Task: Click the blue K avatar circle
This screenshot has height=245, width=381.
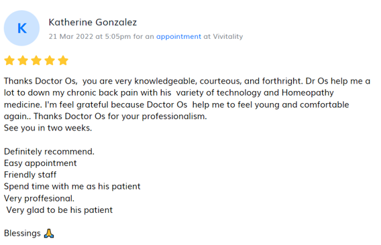Action: 21,28
